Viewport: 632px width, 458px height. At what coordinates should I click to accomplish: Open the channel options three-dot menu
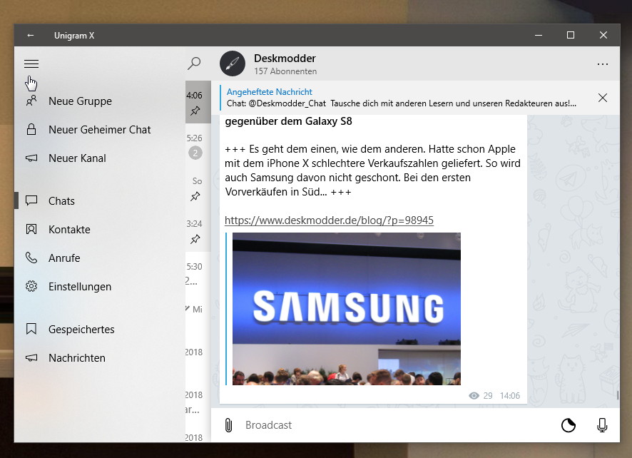pyautogui.click(x=603, y=64)
